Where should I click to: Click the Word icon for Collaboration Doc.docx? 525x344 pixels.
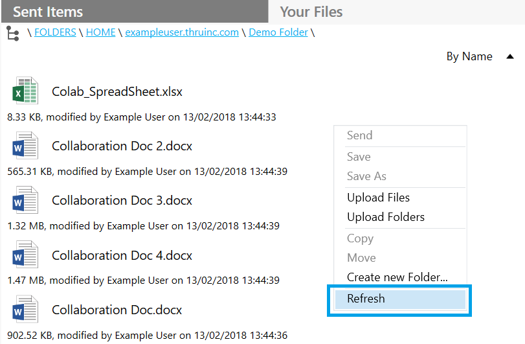pos(25,309)
